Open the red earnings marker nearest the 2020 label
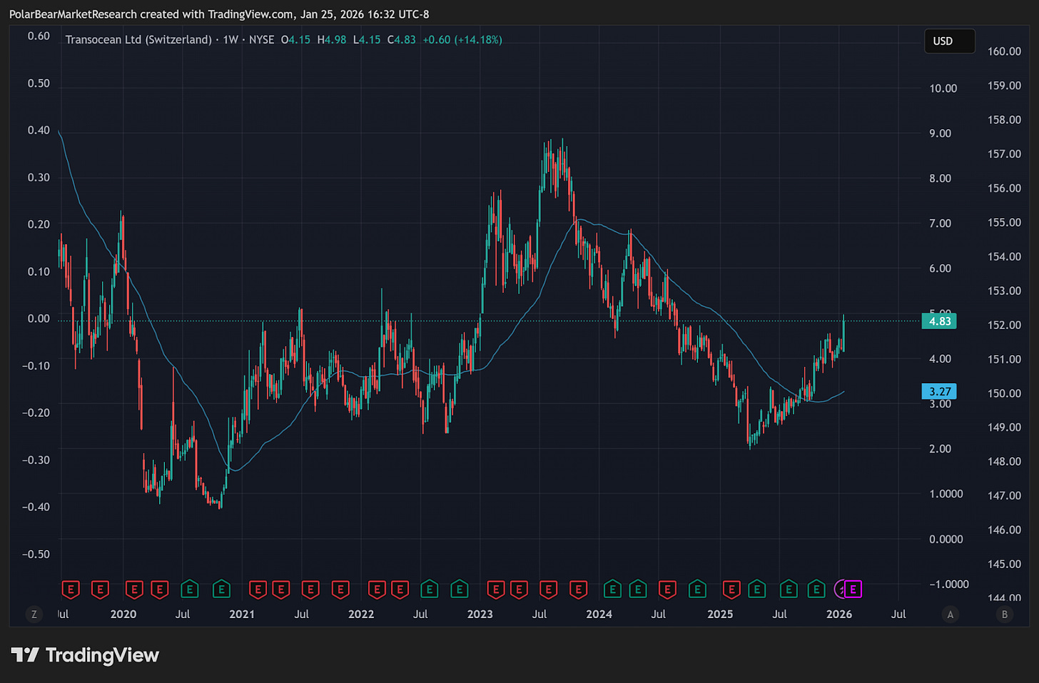 pyautogui.click(x=134, y=590)
